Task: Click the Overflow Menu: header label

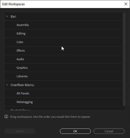Action: 22,85
